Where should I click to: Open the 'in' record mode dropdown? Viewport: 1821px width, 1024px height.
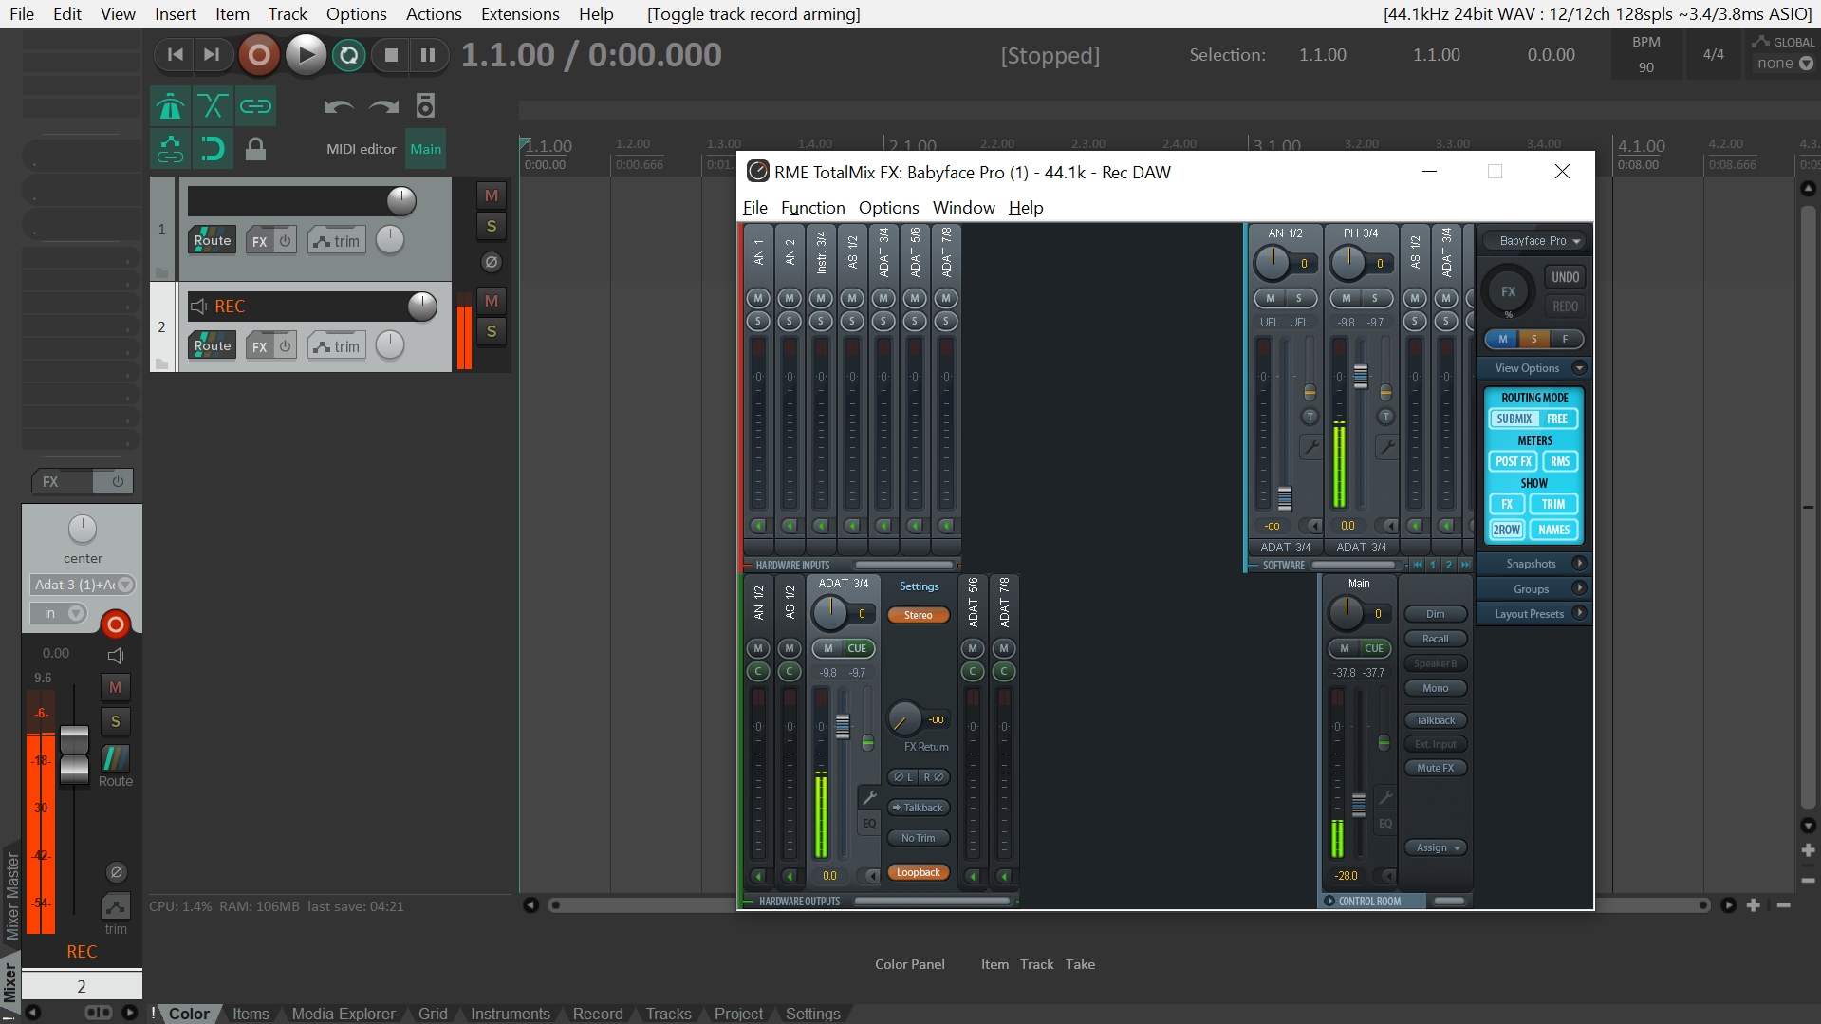[x=58, y=613]
